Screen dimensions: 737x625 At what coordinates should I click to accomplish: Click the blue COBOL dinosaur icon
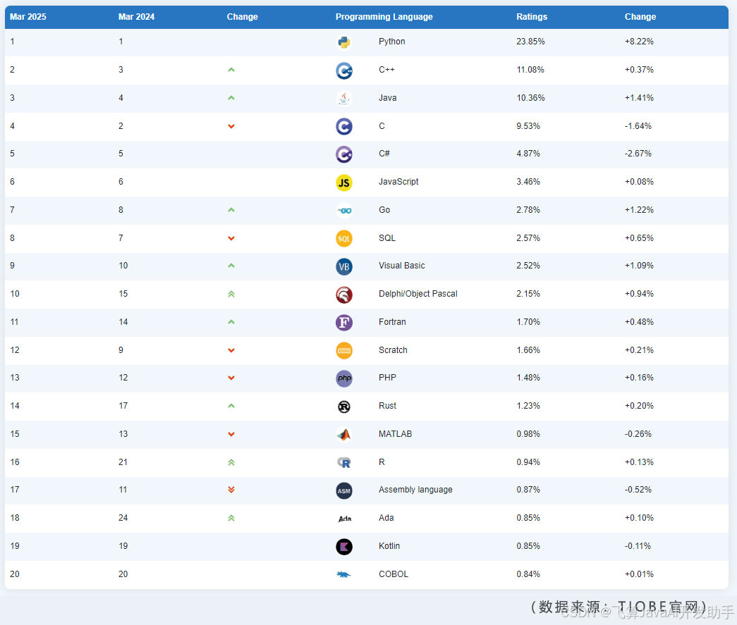click(x=343, y=574)
